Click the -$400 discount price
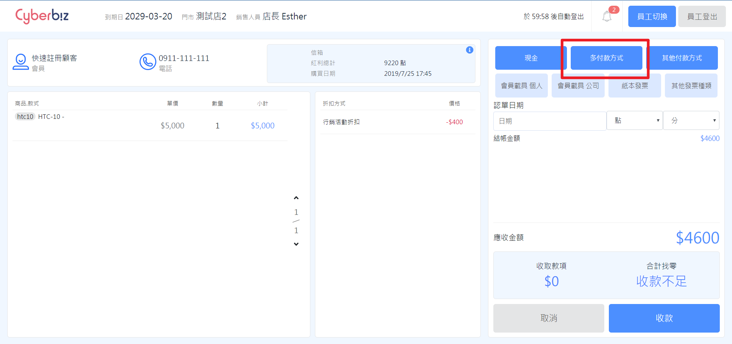The height and width of the screenshot is (344, 732). click(454, 122)
